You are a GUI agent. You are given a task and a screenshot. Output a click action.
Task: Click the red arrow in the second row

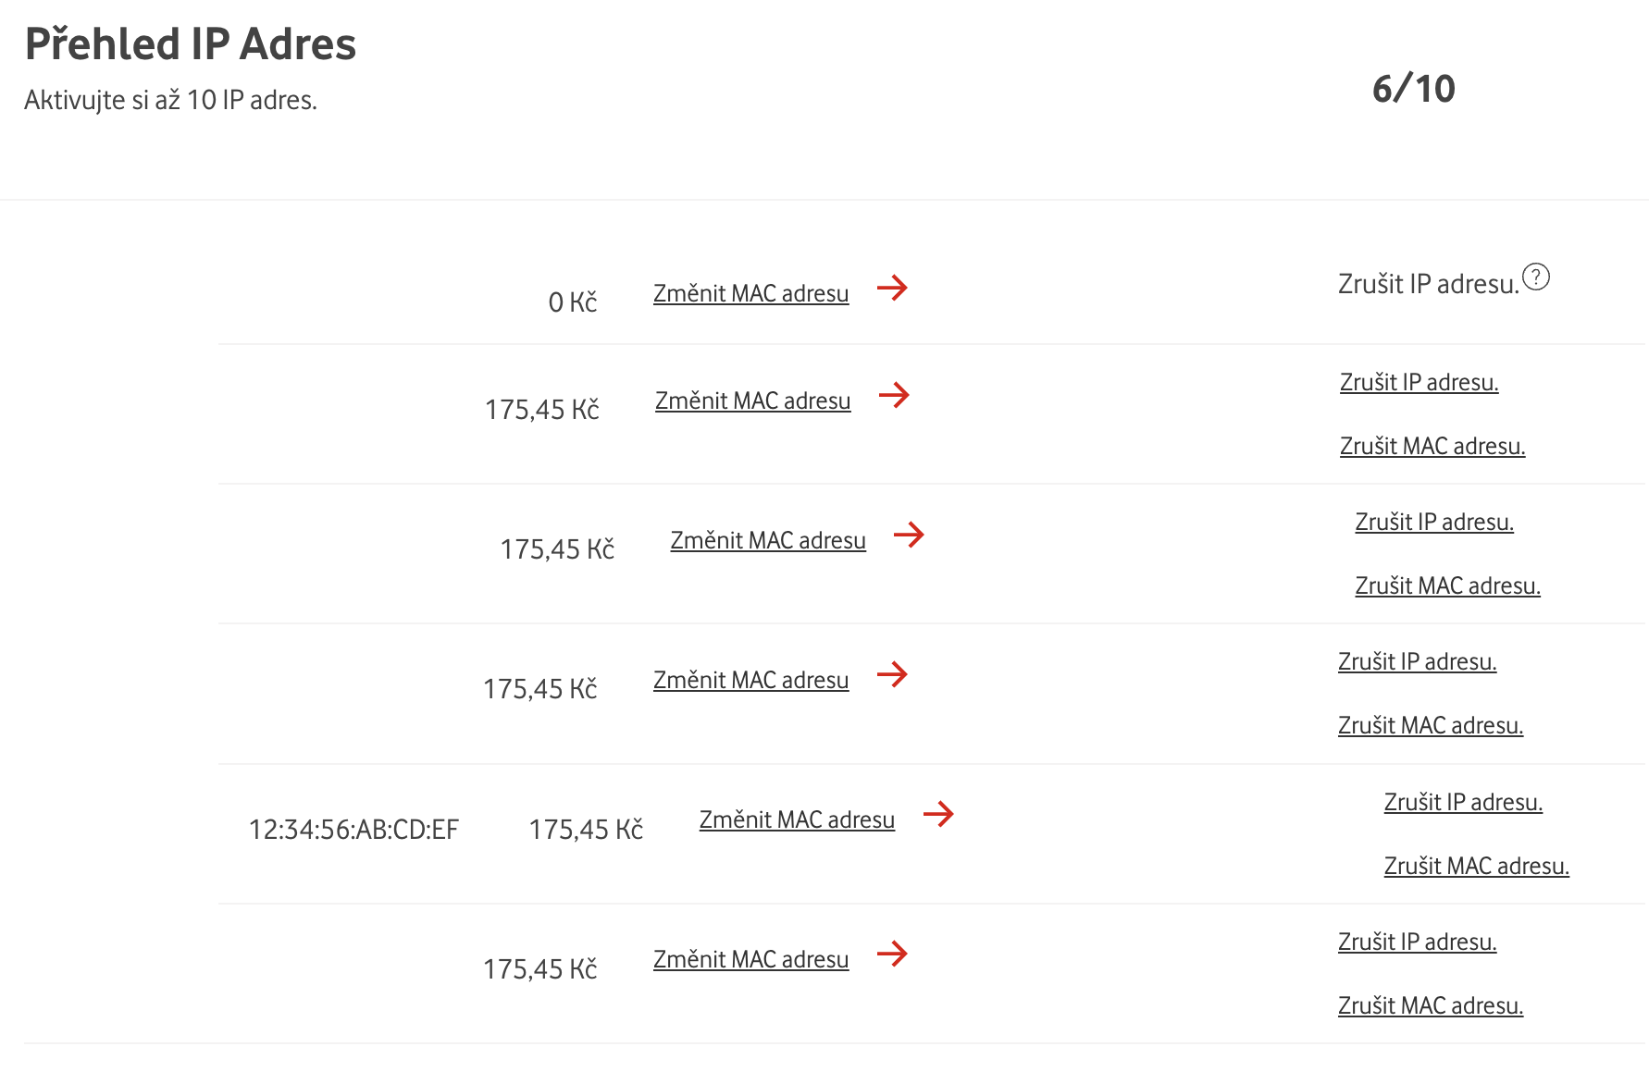pos(894,395)
